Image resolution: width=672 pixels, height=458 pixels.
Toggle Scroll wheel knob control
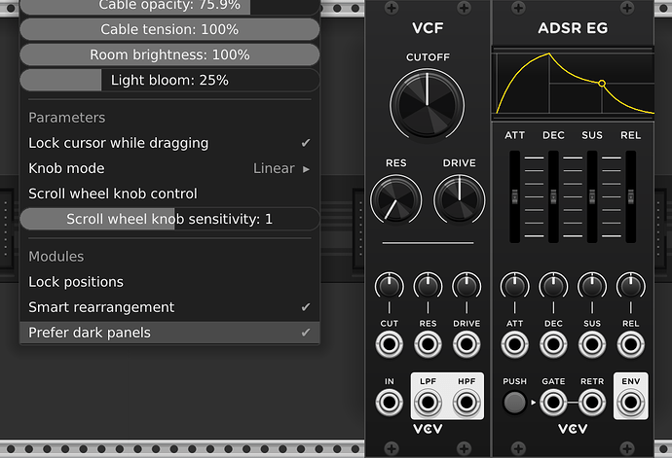[x=169, y=194]
